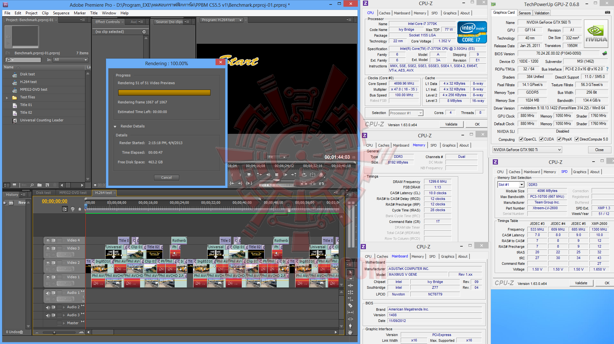Hide the Video 3 track with eye icon
614x344 pixels.
[48, 248]
